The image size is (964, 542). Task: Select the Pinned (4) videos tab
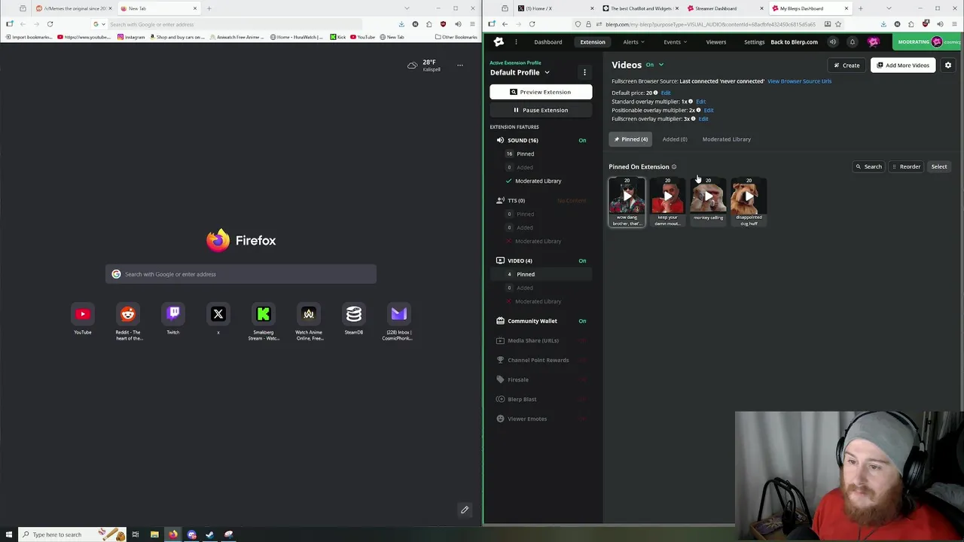click(x=630, y=139)
